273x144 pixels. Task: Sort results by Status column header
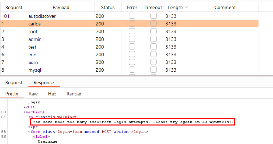click(x=108, y=7)
